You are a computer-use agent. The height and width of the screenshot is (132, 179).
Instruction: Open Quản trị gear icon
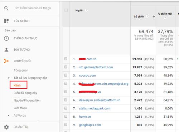pos(6,127)
